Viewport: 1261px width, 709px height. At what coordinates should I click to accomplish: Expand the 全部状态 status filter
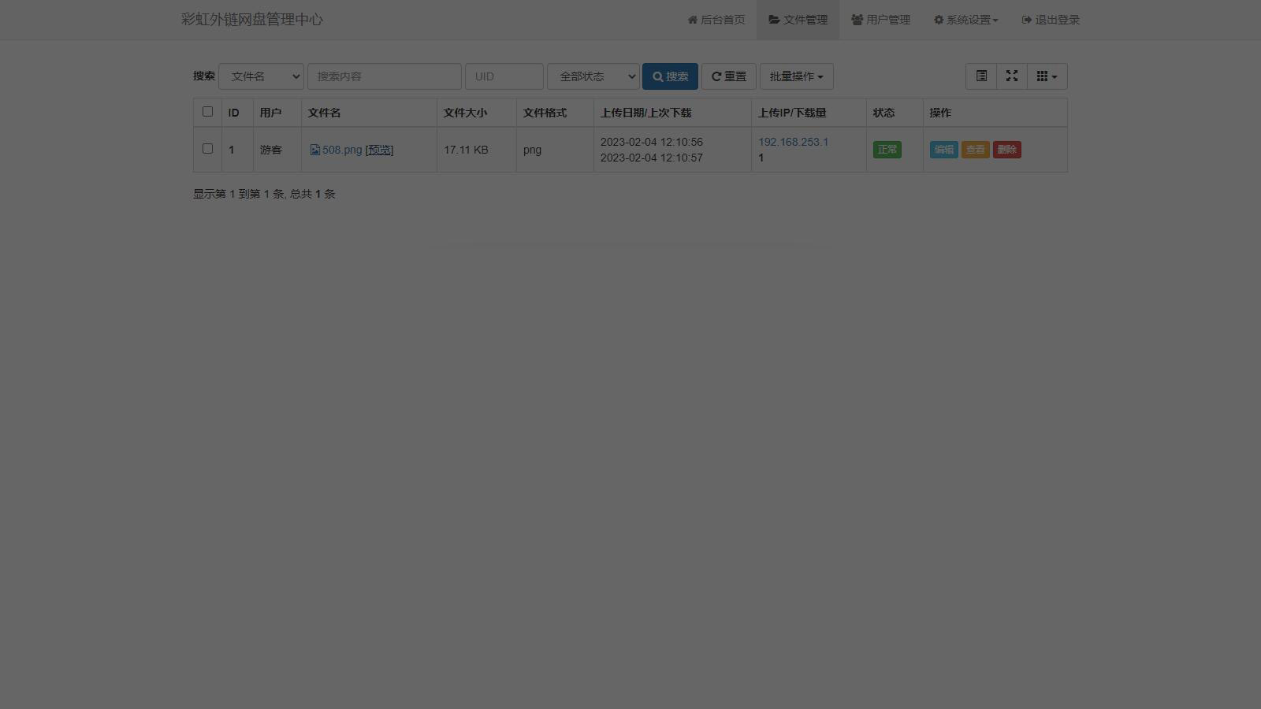593,76
